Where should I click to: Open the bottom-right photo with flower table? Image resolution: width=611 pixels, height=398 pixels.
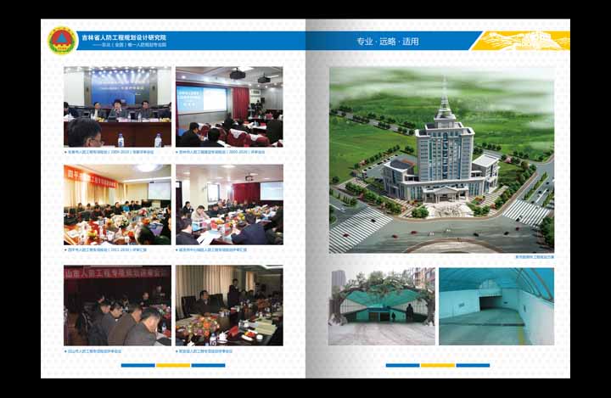tap(229, 306)
